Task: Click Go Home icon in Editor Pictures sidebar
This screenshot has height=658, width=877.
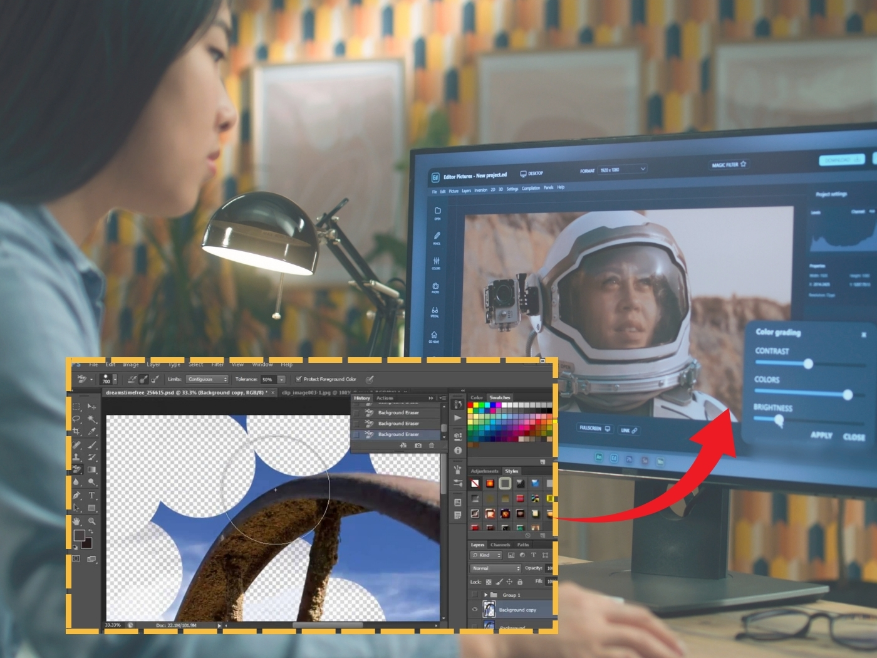Action: point(433,337)
